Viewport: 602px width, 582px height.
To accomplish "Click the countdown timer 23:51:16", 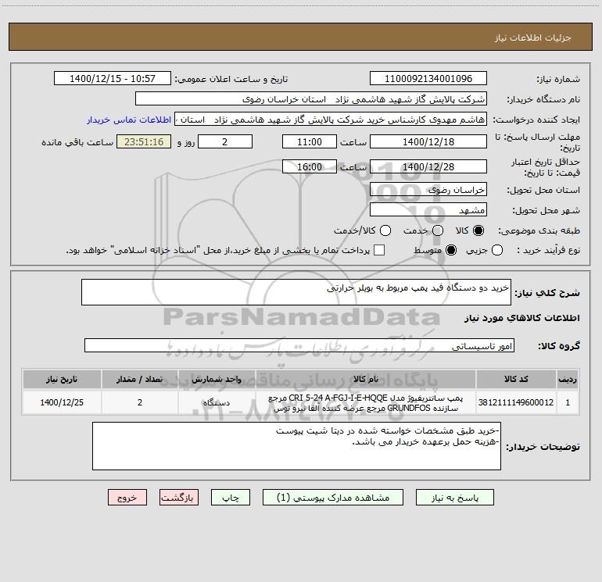I will pos(144,141).
